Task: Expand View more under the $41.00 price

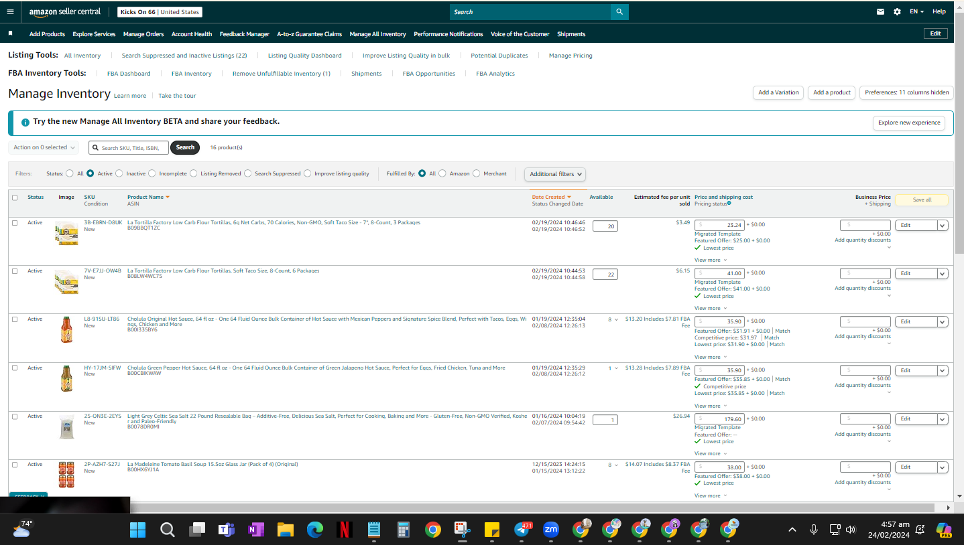Action: pos(711,309)
